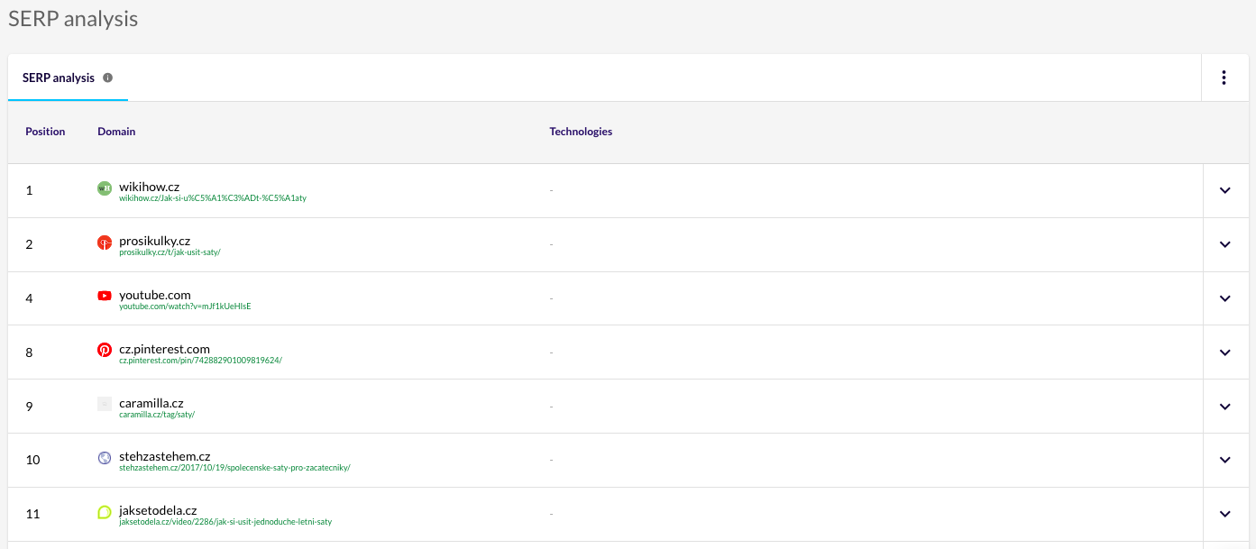
Task: Click the prosikulky.cz favicon icon
Action: point(105,242)
